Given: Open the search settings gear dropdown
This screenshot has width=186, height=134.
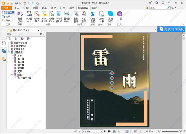Looking at the screenshot, I should (174, 8).
